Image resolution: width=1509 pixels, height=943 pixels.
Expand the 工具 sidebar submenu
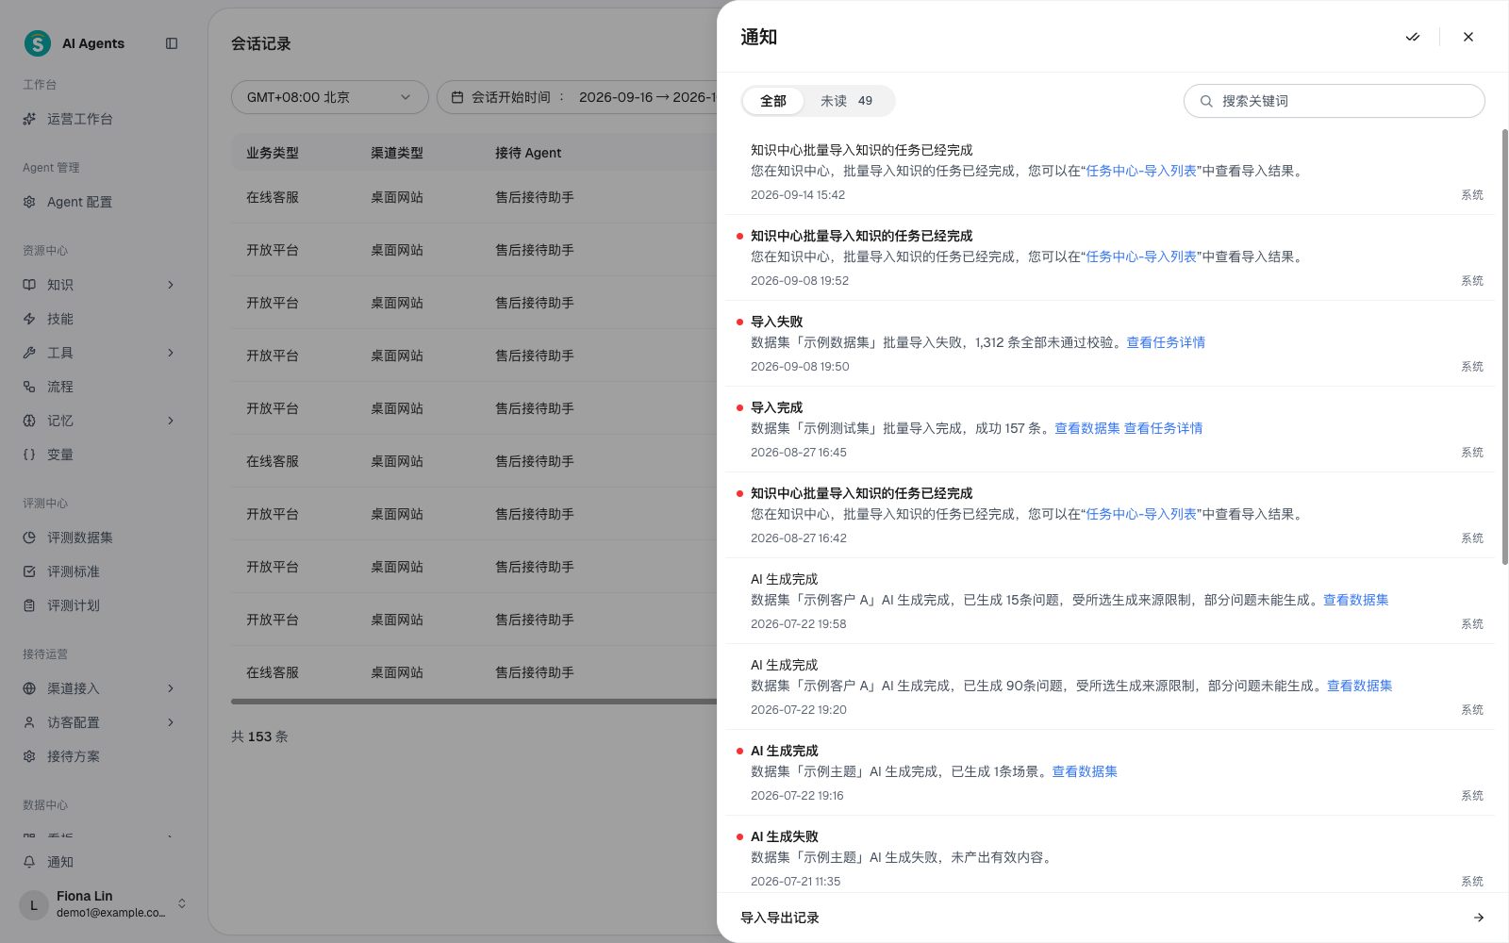click(x=171, y=353)
